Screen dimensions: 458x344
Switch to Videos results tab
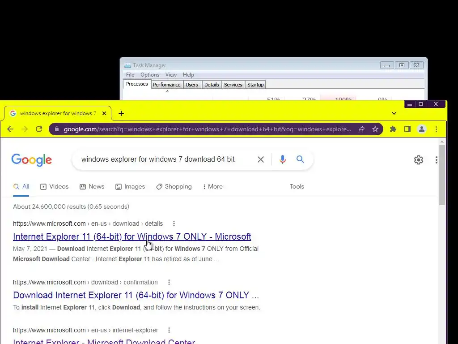click(54, 187)
